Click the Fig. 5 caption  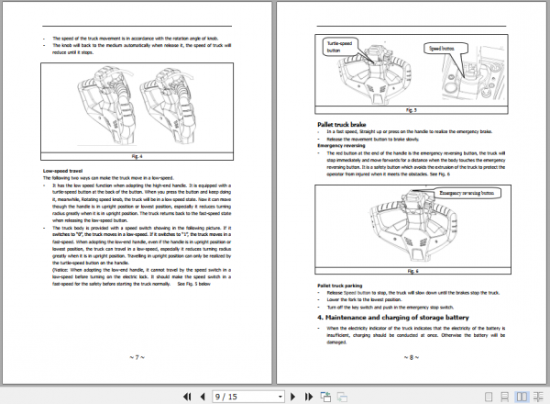[x=411, y=110]
